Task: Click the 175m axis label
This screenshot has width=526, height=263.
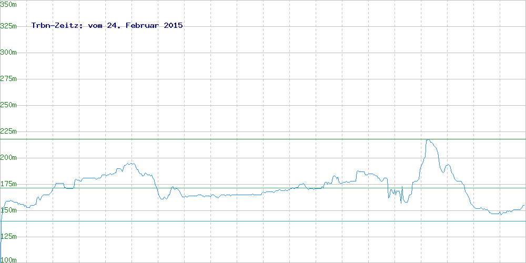Action: point(9,184)
